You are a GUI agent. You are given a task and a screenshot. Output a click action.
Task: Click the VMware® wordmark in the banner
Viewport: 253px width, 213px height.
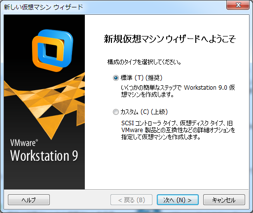[24, 143]
